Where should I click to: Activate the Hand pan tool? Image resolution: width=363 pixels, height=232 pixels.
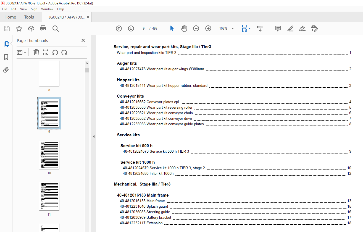click(184, 28)
